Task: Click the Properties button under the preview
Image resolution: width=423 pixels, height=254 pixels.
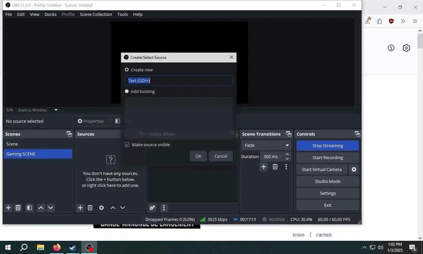Action: pos(91,121)
